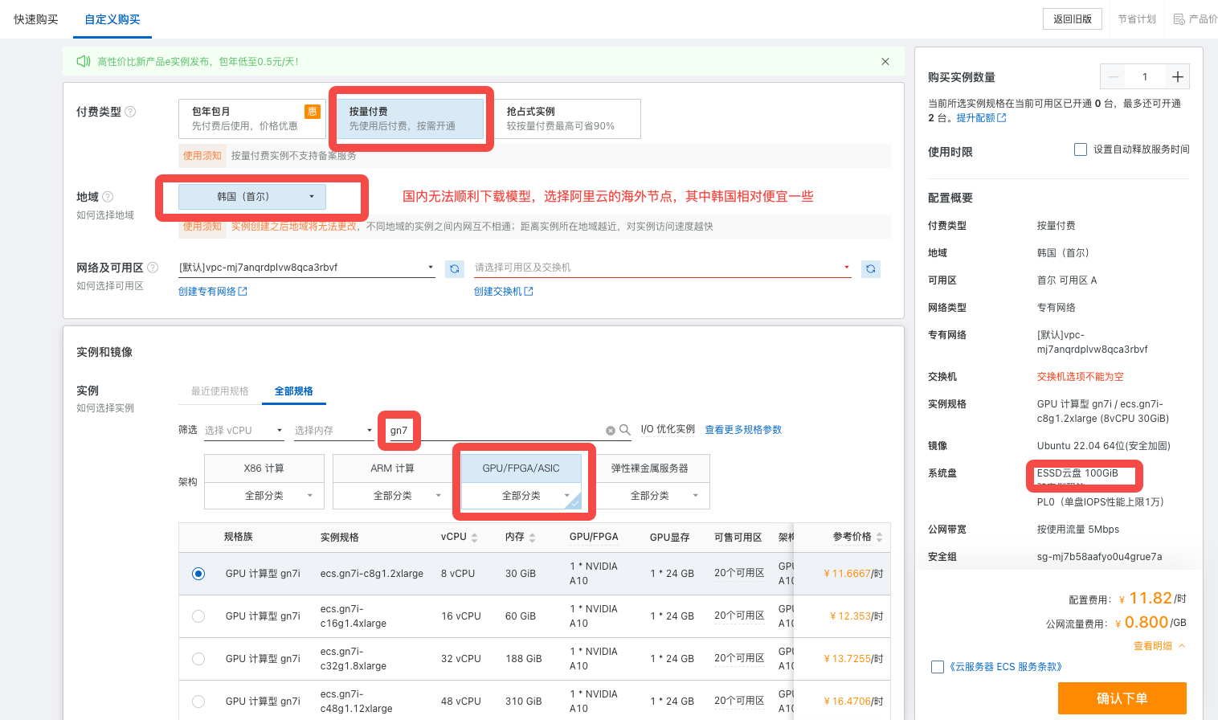This screenshot has height=720, width=1218.
Task: Open the 韩国（首尔） region dropdown
Action: 252,197
